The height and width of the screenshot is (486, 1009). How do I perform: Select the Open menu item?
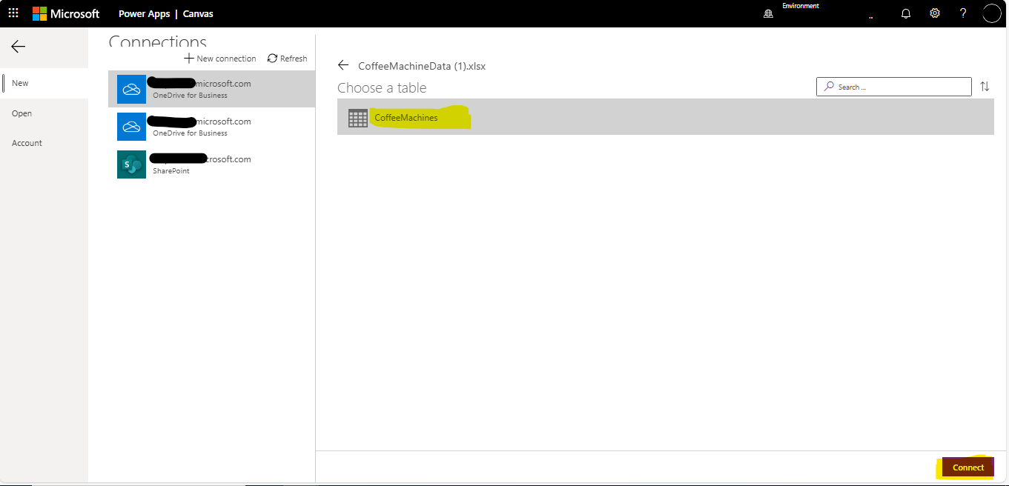click(44, 113)
